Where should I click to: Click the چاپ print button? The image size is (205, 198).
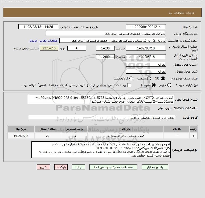(79, 167)
